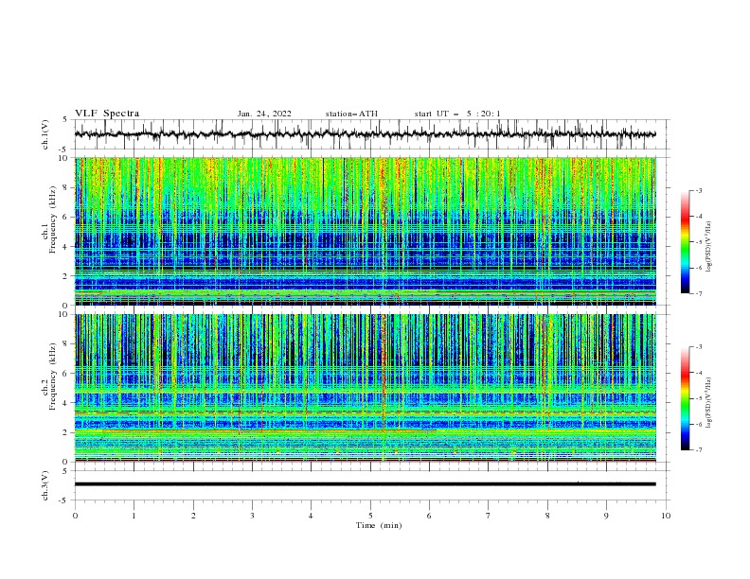Click the 'Time (min)' axis title
This screenshot has height=579, width=750.
[x=379, y=525]
